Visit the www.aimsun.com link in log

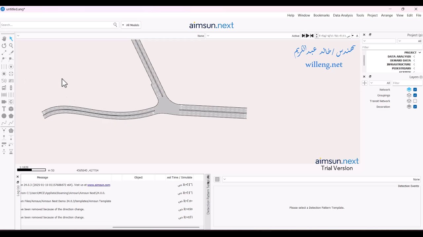pyautogui.click(x=98, y=185)
